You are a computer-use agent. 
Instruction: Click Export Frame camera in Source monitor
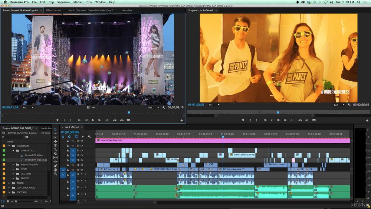[x=128, y=120]
